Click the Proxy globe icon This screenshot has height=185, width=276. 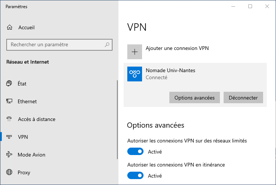(x=9, y=172)
